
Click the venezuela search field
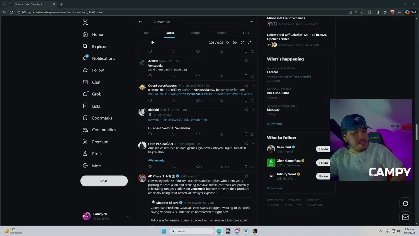point(196,22)
